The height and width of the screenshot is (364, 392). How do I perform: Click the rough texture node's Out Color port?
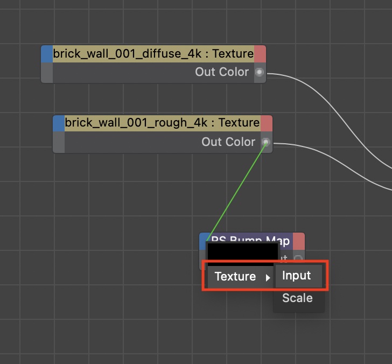[266, 142]
